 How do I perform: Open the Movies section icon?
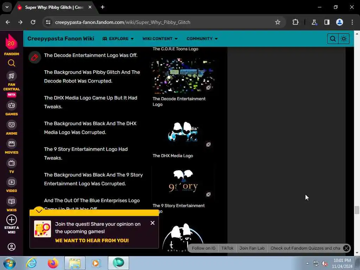click(x=12, y=144)
